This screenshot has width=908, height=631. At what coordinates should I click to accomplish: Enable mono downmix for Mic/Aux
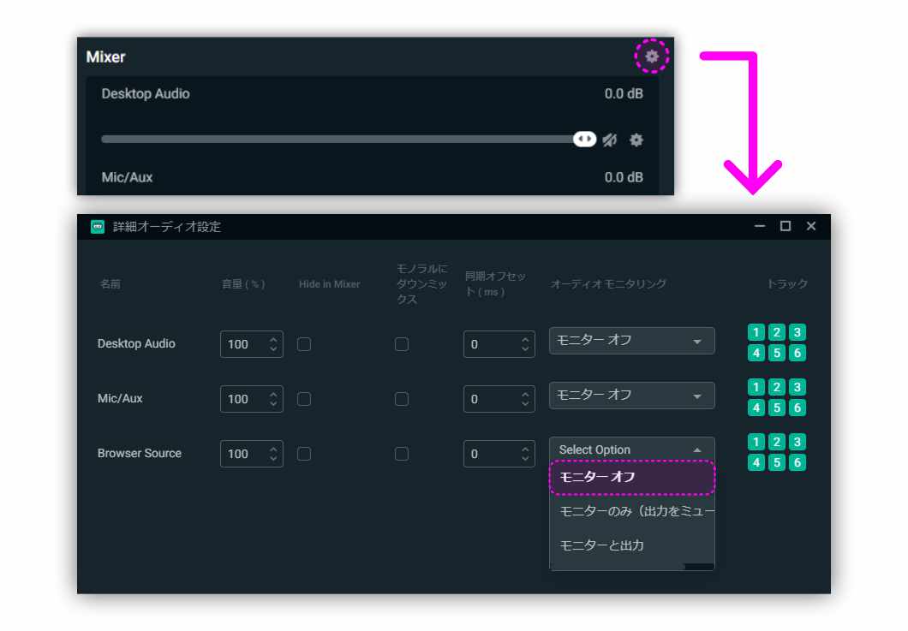(x=401, y=399)
